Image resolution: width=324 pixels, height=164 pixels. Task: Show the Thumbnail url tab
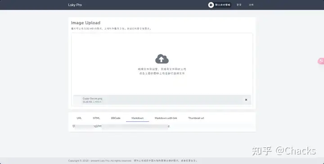click(196, 118)
